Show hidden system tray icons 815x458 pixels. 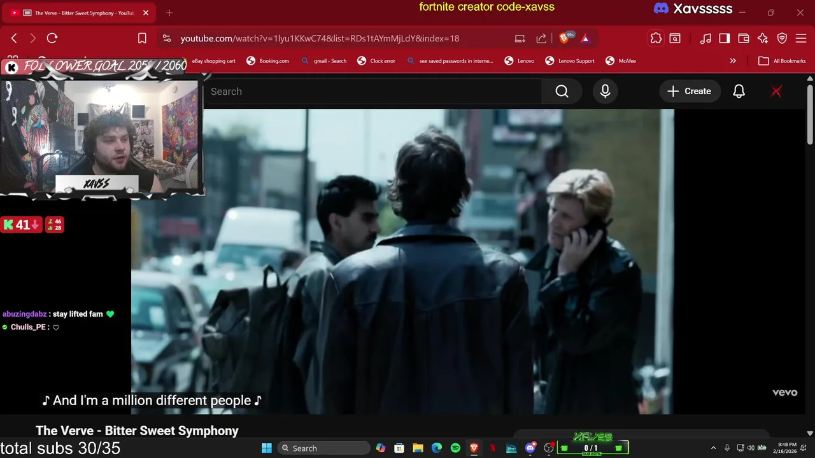(713, 448)
